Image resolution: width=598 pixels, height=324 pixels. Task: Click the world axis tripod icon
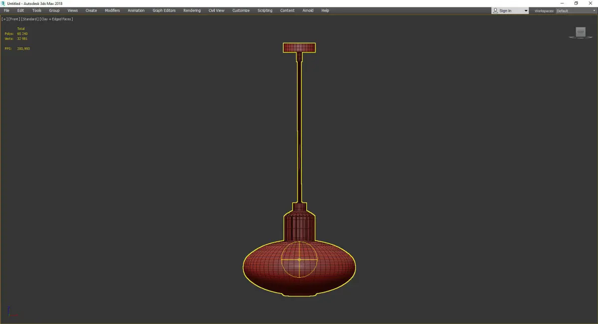click(12, 312)
